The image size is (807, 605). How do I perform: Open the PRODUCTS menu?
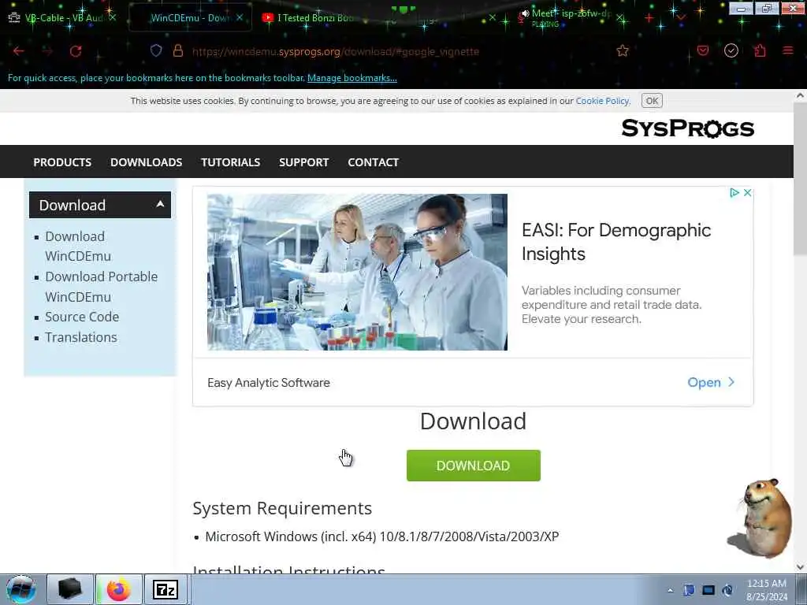62,162
